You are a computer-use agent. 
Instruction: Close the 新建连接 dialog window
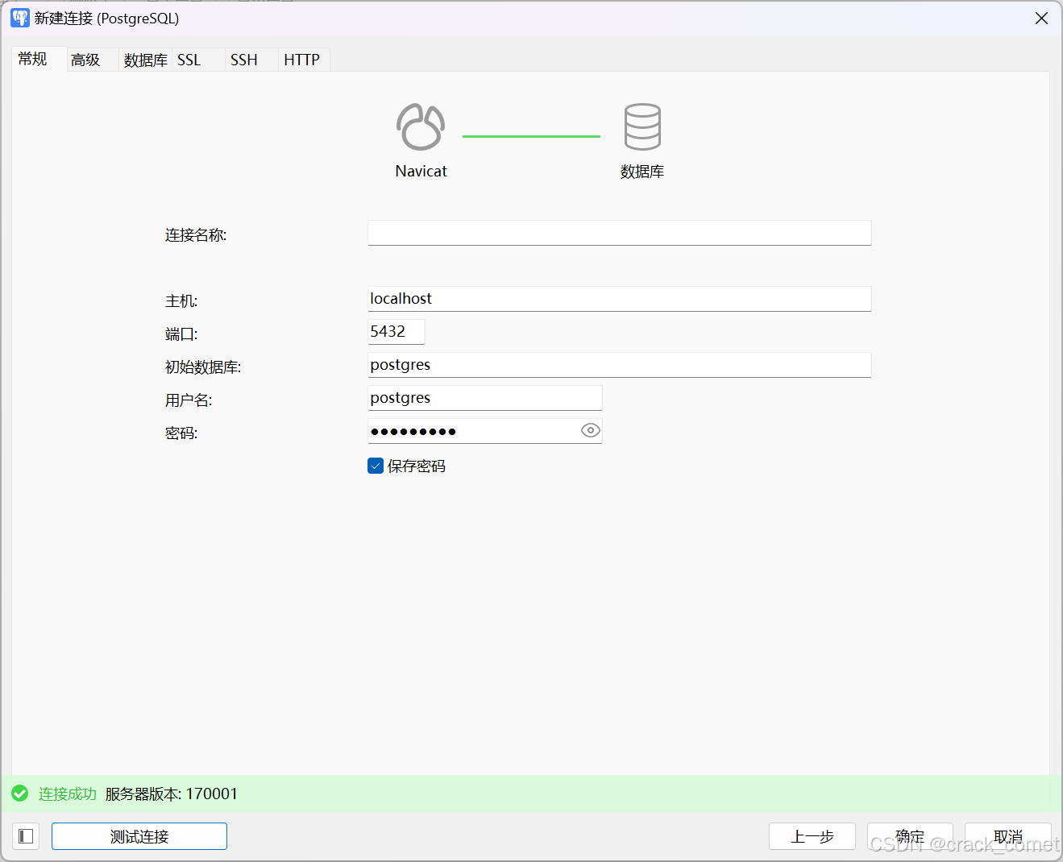[x=1041, y=18]
